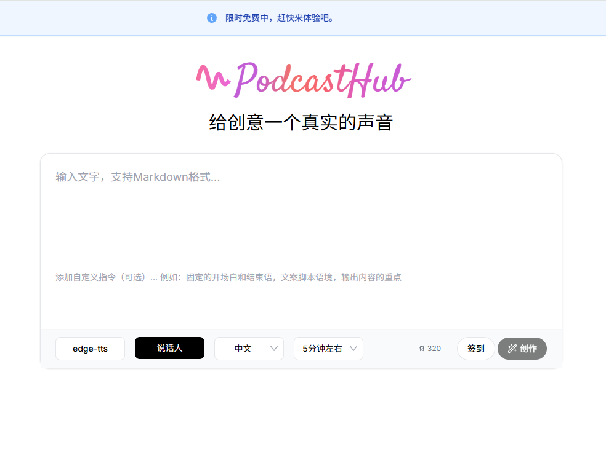
Task: Click the PodcastHub logo
Action: pos(304,80)
